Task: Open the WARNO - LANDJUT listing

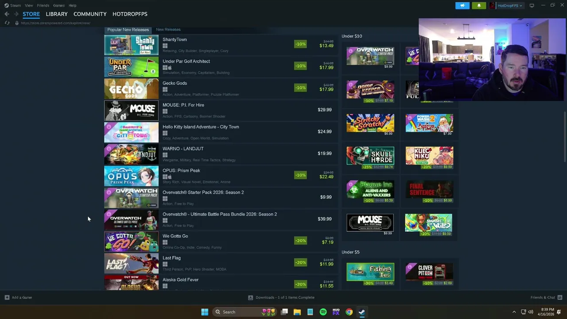Action: [x=221, y=154]
